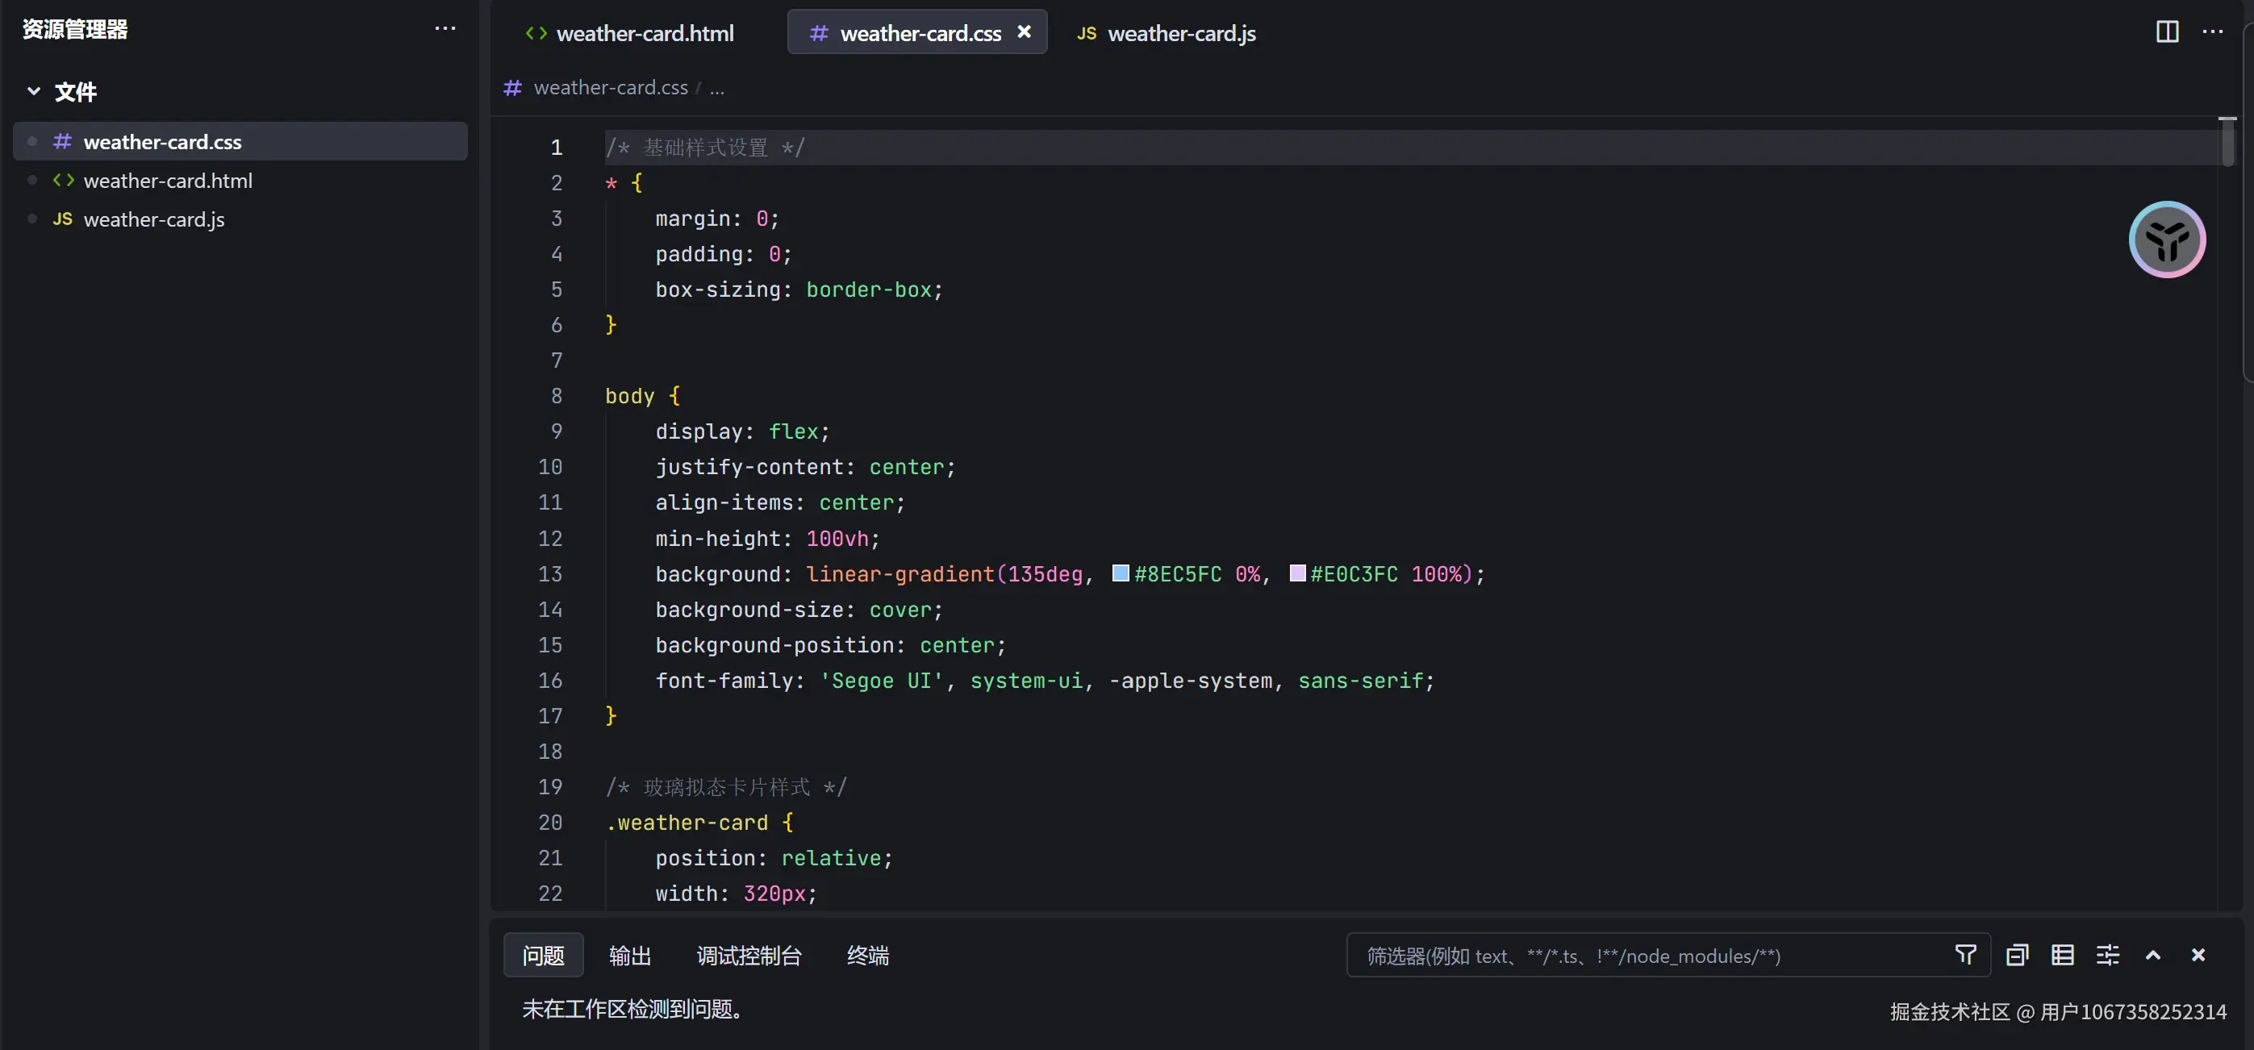Collapse the 文件 folder section

pyautogui.click(x=34, y=91)
